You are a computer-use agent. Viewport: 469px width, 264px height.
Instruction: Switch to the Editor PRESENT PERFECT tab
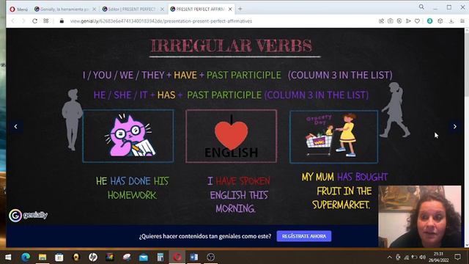point(129,10)
